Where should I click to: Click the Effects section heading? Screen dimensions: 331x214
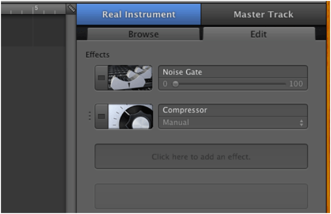click(x=97, y=55)
